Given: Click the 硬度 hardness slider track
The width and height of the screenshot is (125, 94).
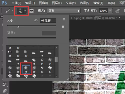Looking at the screenshot, I should tap(31, 38).
